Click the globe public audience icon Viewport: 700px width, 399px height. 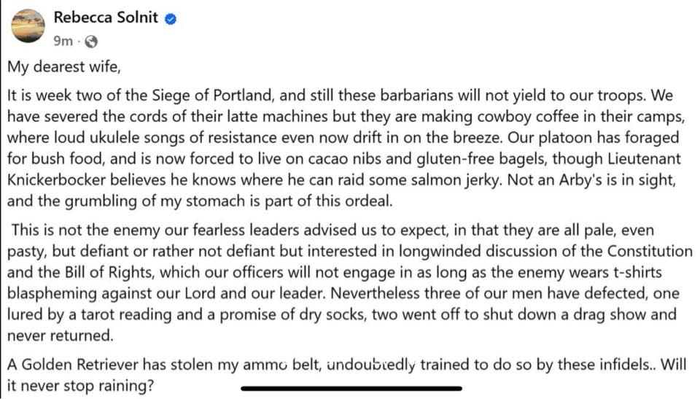tap(91, 42)
